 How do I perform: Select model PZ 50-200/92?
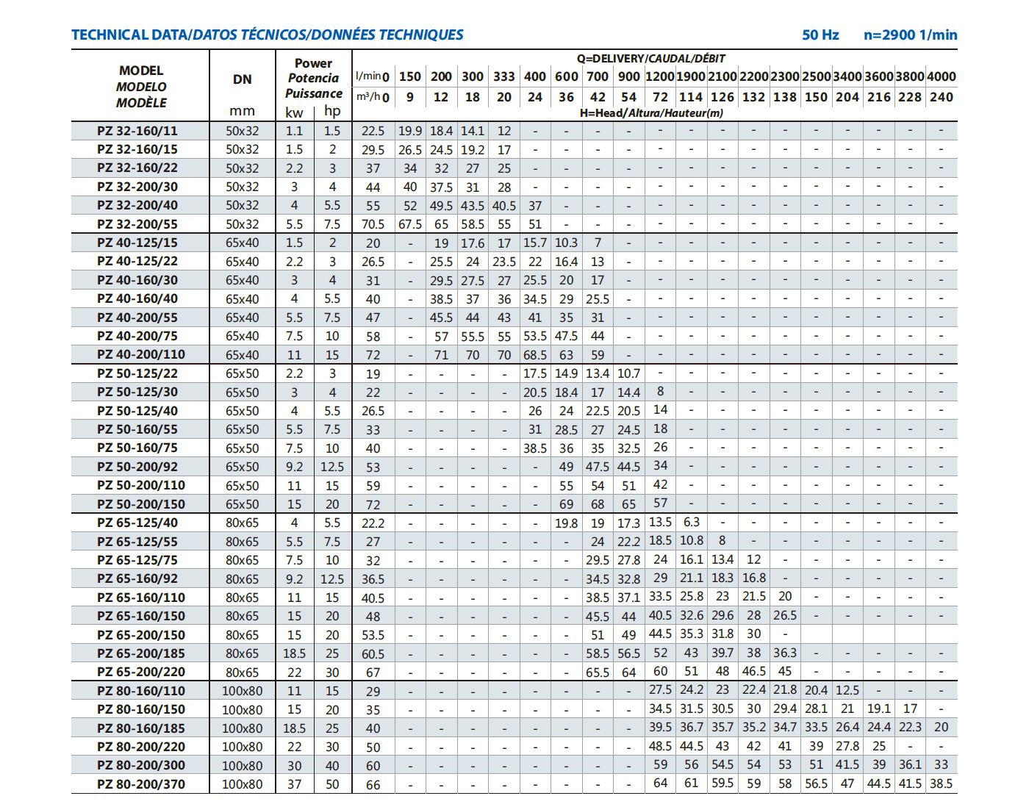coord(137,467)
